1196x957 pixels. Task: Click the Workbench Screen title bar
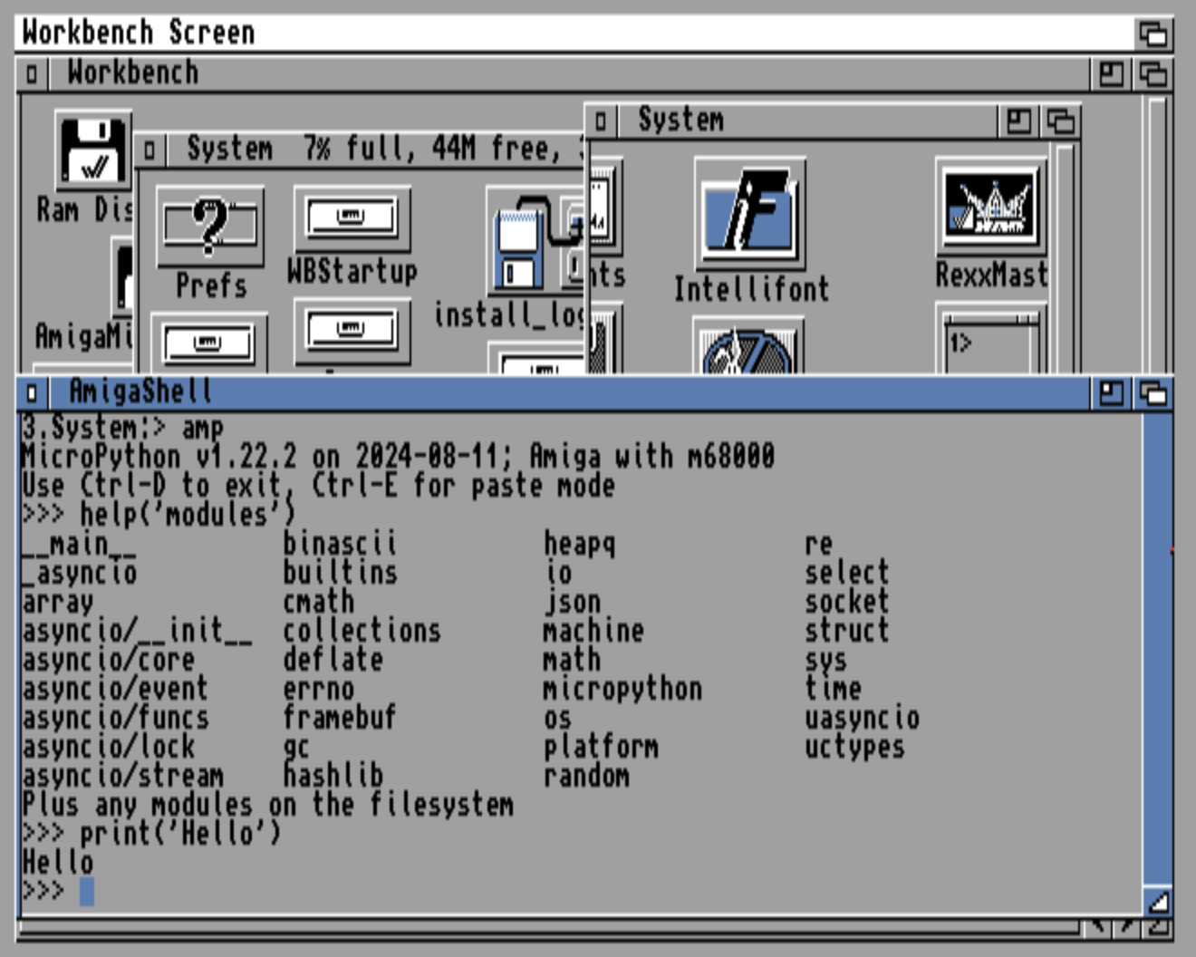576,34
